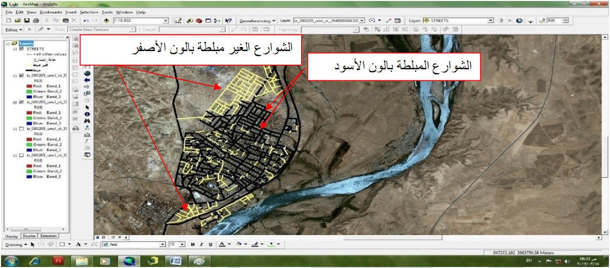Switch to the Selection tab in table of contents
The width and height of the screenshot is (610, 268).
coord(48,236)
